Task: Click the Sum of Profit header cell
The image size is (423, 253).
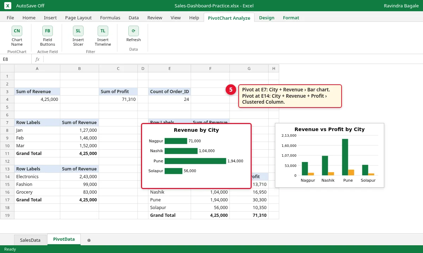Action: click(x=118, y=92)
